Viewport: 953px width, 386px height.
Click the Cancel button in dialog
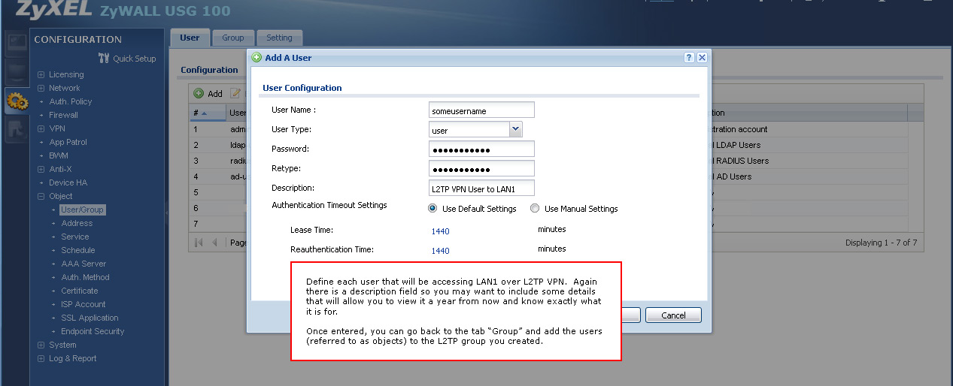tap(673, 315)
